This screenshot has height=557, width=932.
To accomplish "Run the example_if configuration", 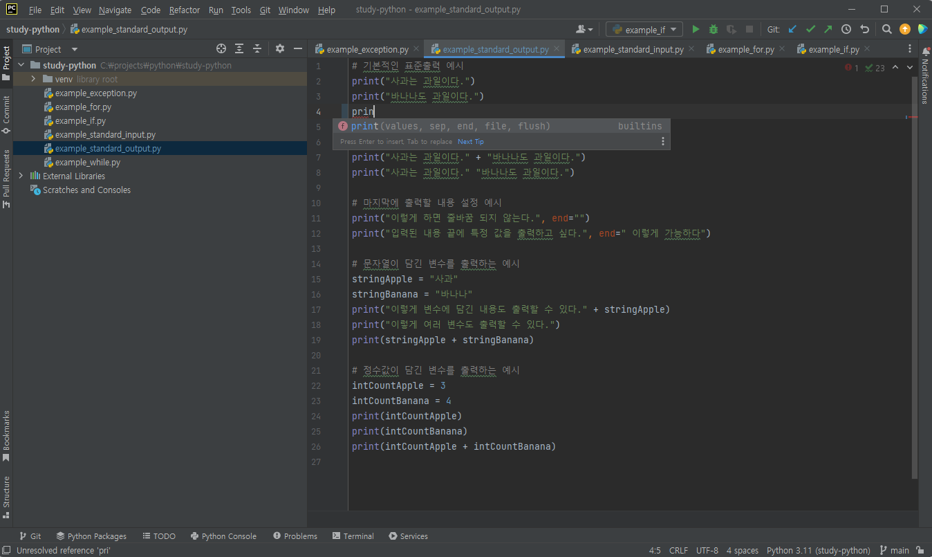I will pos(696,29).
